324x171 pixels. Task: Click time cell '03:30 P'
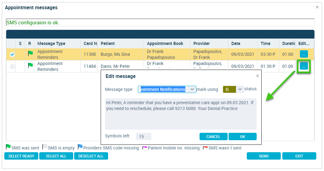[x=268, y=55]
